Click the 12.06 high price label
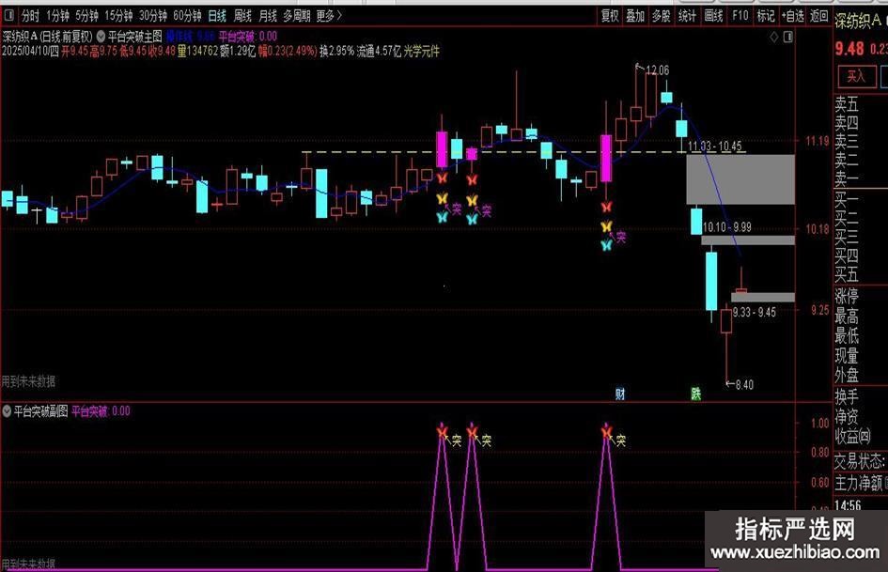Screen dimensions: 888x572 pos(657,70)
